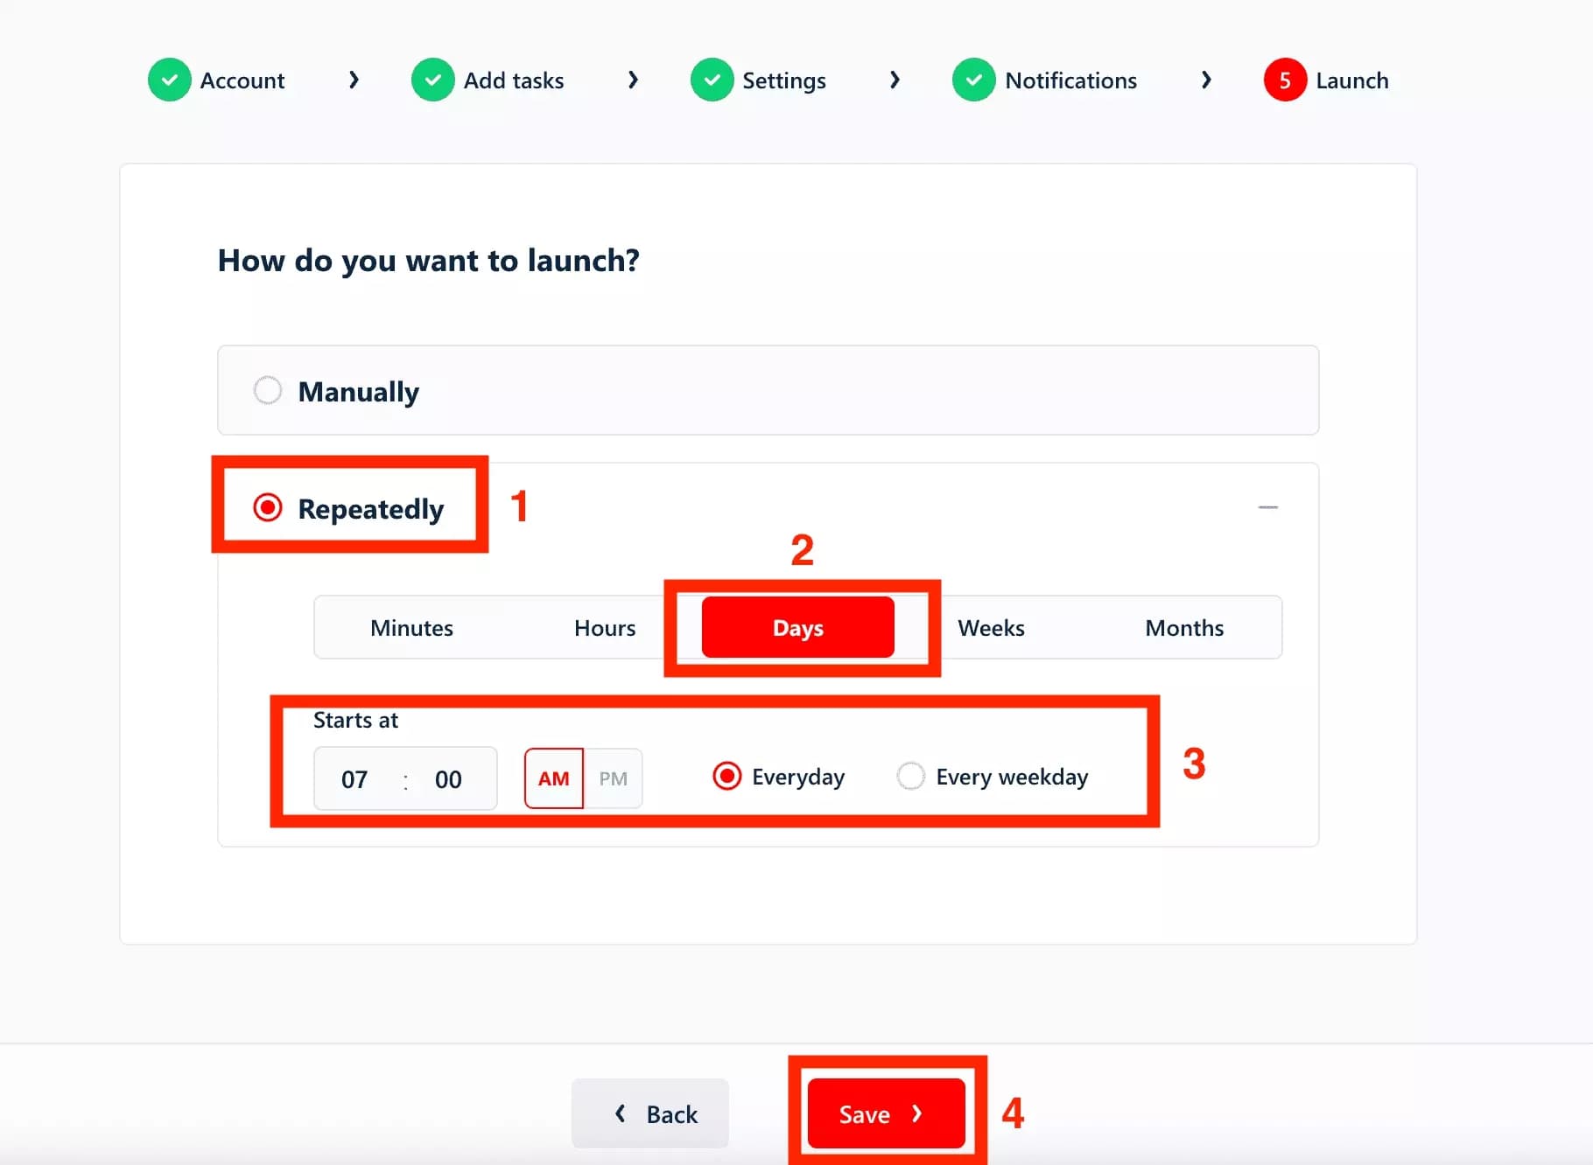
Task: Click the Add tasks checkmark icon
Action: click(x=433, y=80)
